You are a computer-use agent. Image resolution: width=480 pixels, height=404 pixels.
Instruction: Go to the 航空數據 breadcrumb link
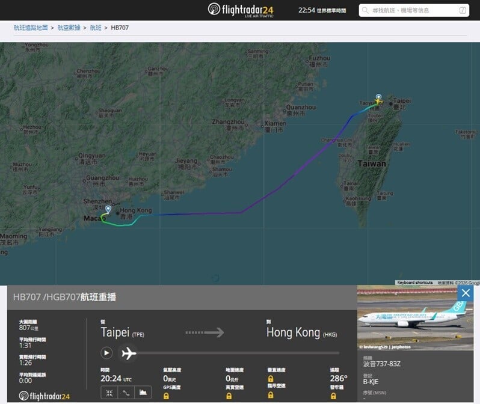(x=69, y=28)
